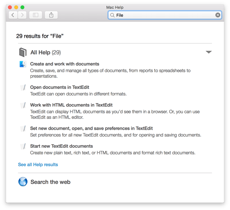Open the Share button menu

(x=51, y=15)
